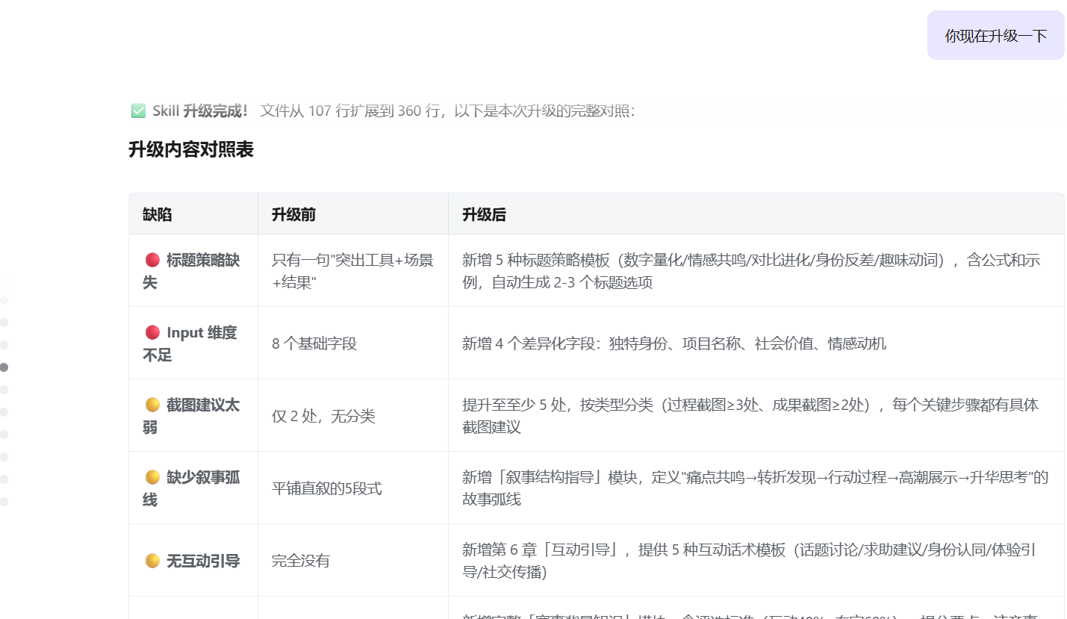1067x619 pixels.
Task: Click the 升级内容对照表 heading
Action: [x=191, y=149]
